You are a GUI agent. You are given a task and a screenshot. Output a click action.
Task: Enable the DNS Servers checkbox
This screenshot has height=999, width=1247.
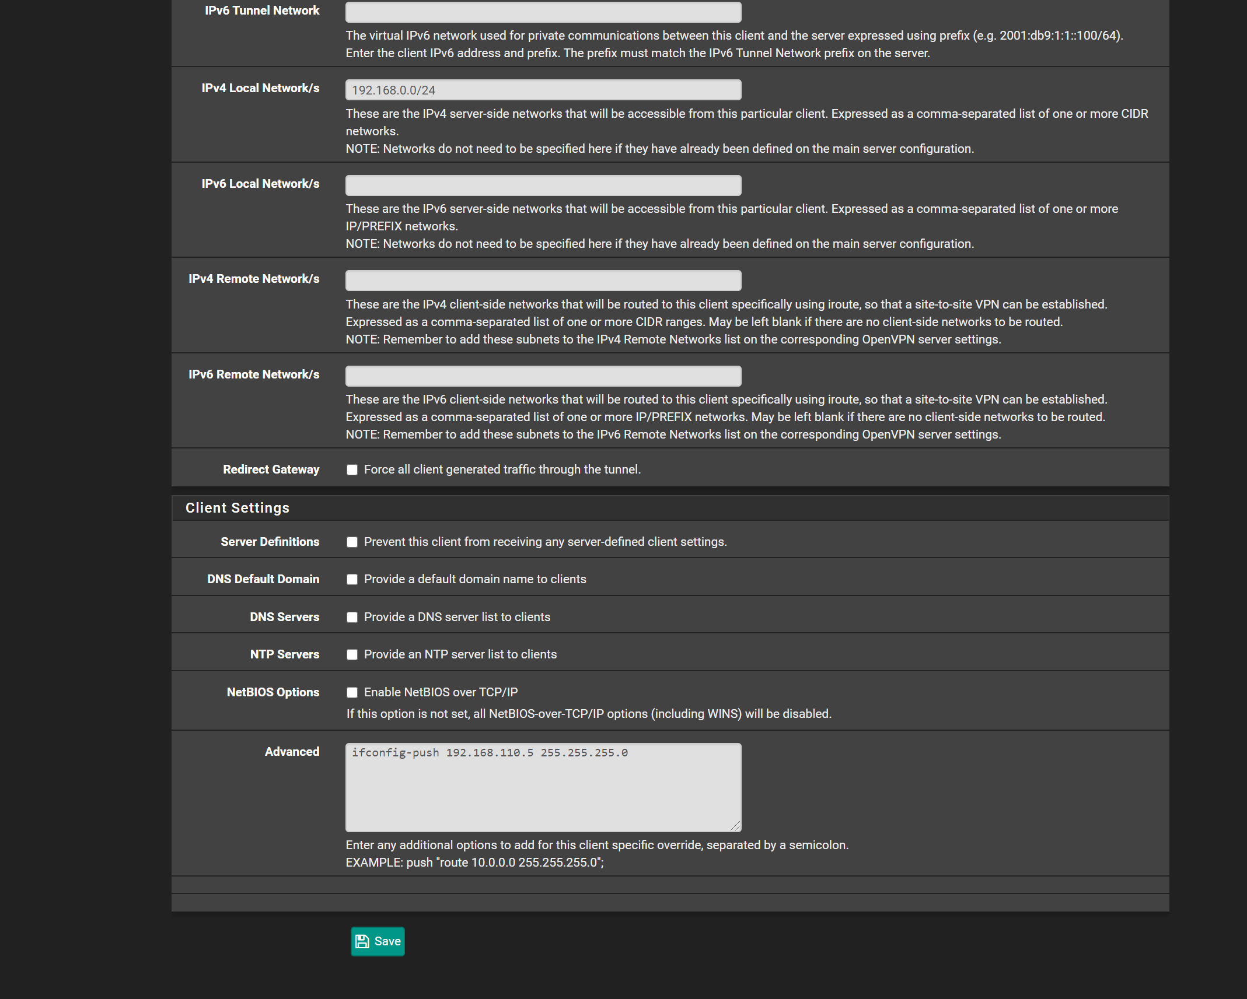click(352, 618)
